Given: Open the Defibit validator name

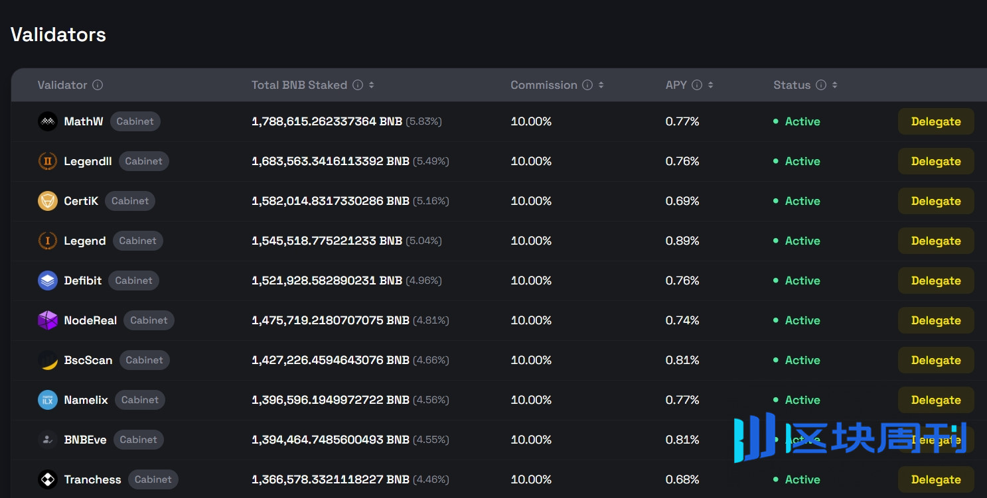Looking at the screenshot, I should tap(83, 280).
